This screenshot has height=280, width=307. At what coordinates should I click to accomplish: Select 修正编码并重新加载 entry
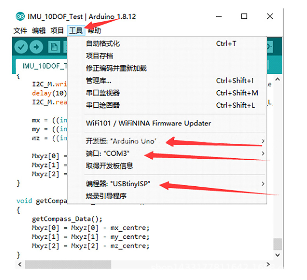coord(167,68)
